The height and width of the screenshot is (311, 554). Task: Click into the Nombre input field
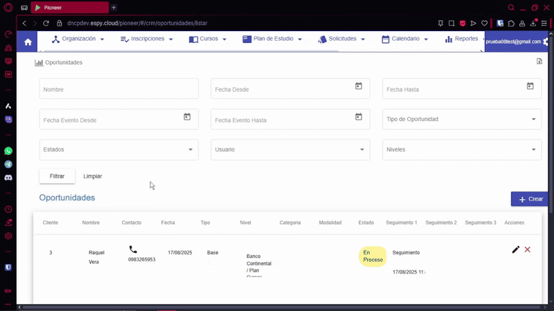tap(118, 89)
